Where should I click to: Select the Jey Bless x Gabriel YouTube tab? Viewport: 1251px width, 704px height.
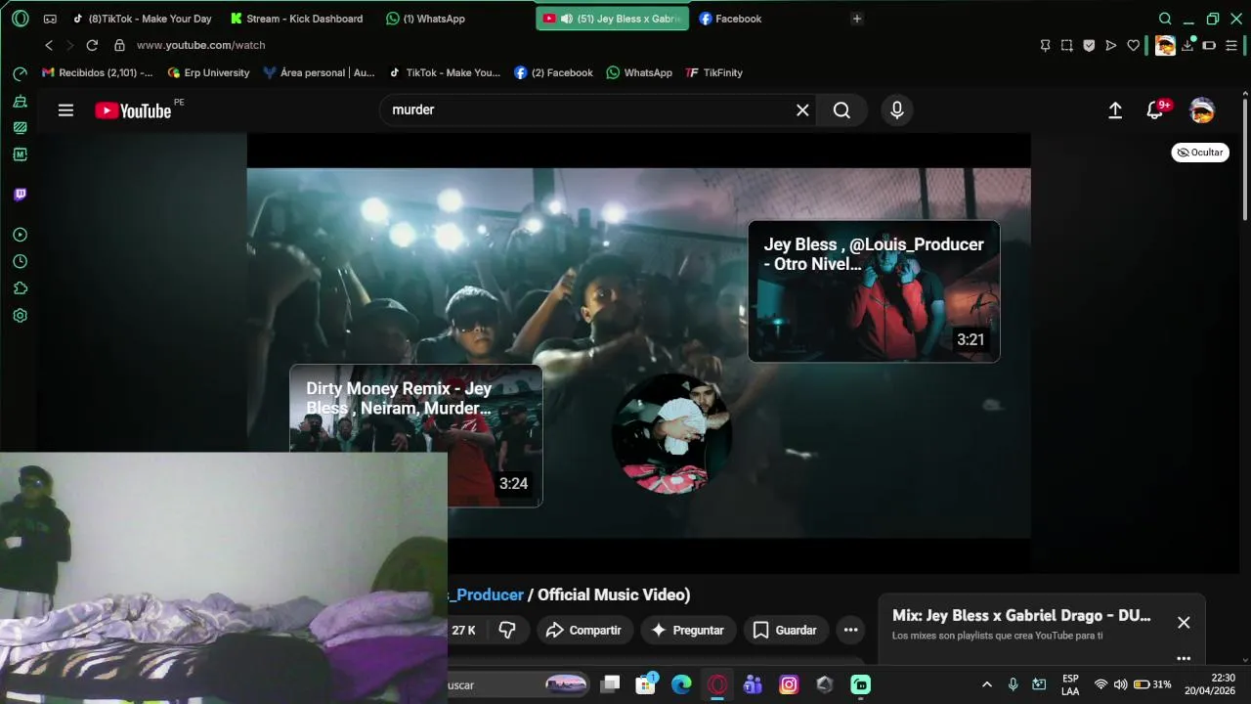613,19
